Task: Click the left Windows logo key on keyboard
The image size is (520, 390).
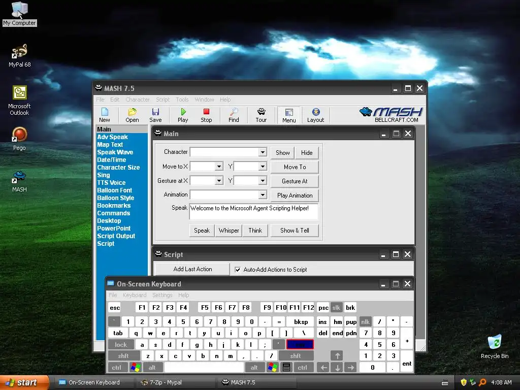Action: tap(135, 368)
